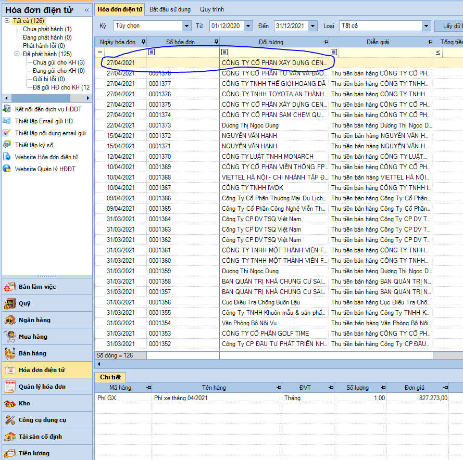Pin the Mã hàng column in Chi tiết
Viewport: 463px width, 460px height.
149,388
